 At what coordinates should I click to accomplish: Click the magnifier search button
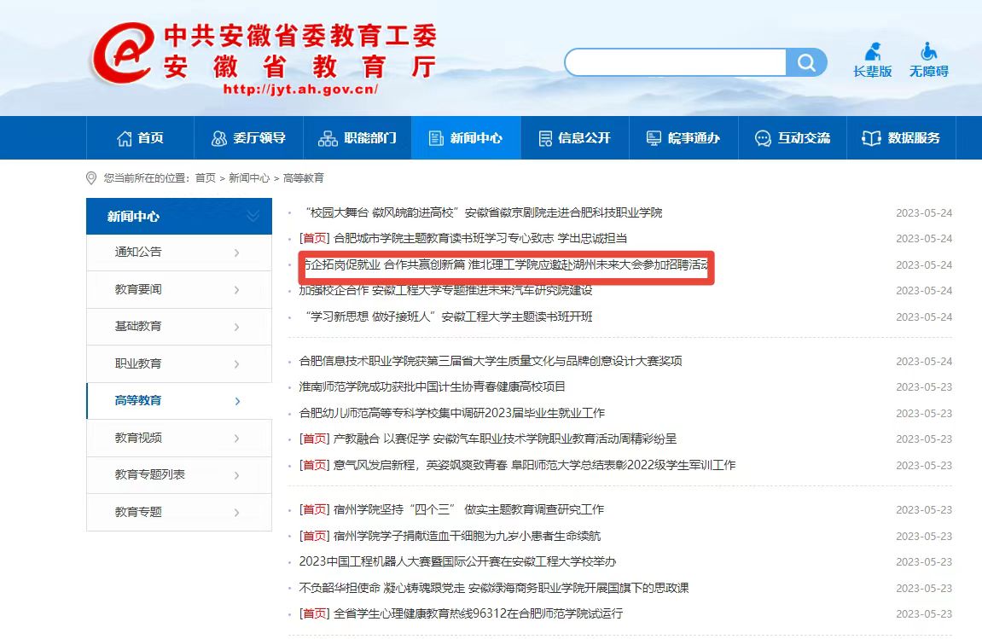coord(806,62)
